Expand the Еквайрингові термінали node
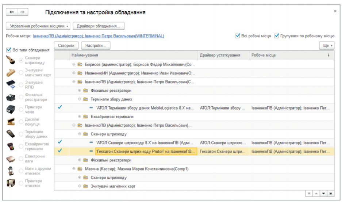Image resolution: width=342 pixels, height=202 pixels. pos(80,117)
